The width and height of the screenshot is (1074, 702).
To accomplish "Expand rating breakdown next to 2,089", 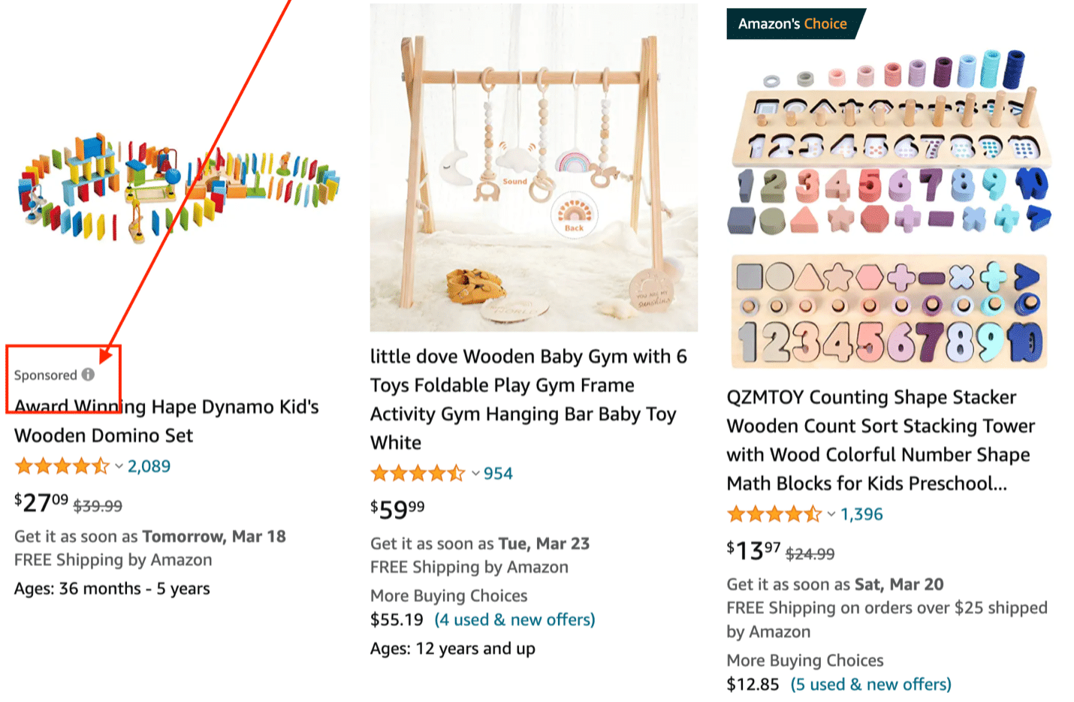I will 118,465.
